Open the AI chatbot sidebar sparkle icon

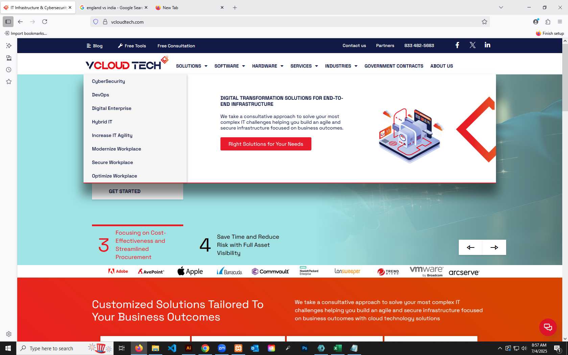tap(9, 46)
